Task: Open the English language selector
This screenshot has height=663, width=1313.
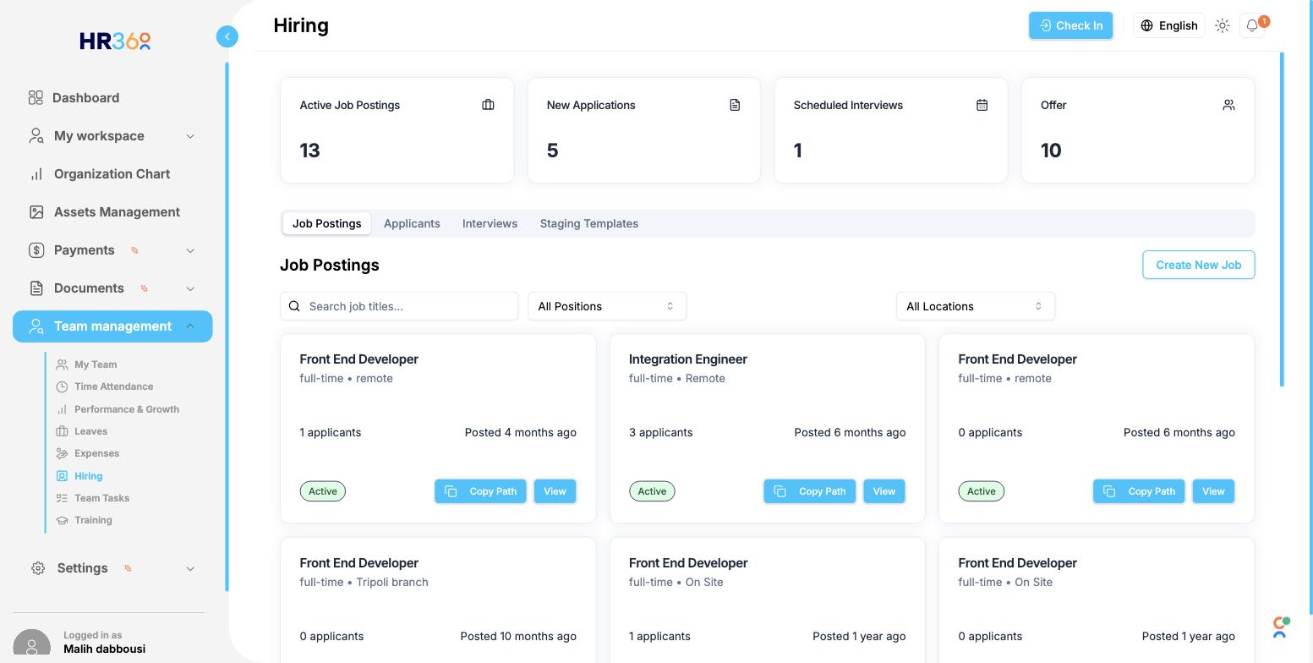Action: [1169, 25]
